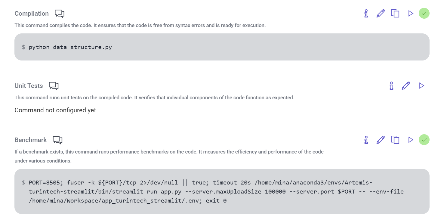This screenshot has width=447, height=217.
Task: Run the Unit Tests command
Action: (421, 86)
